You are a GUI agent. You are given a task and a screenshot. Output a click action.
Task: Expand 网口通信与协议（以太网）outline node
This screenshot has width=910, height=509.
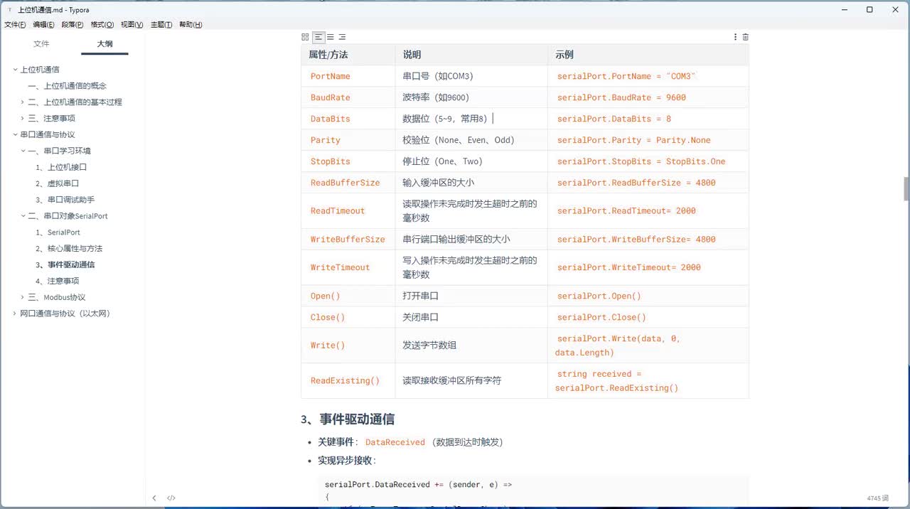coord(15,314)
